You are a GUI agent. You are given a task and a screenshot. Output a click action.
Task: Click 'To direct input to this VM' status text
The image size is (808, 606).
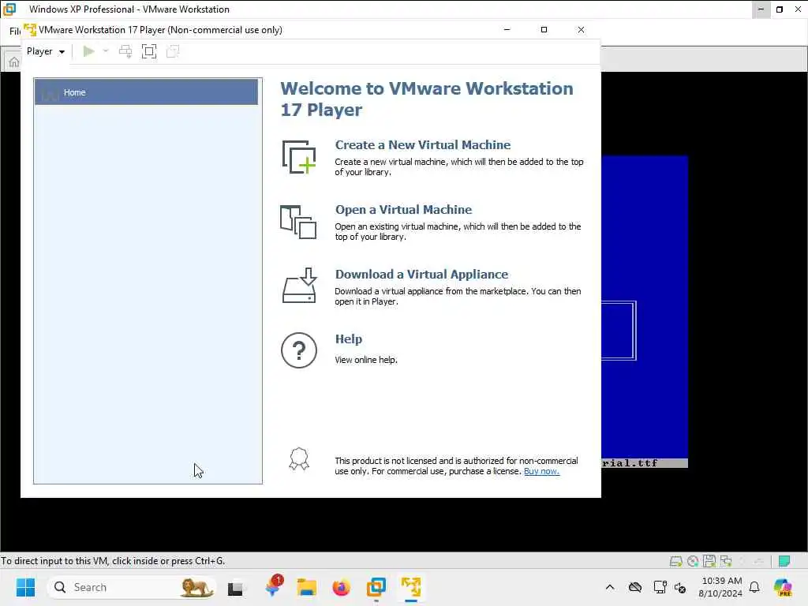coord(113,561)
